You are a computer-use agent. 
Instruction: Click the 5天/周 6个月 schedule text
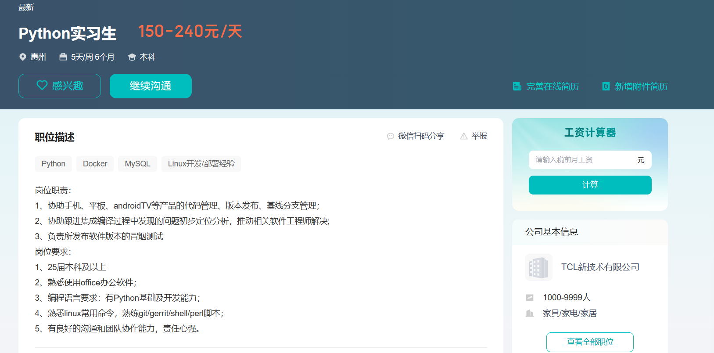pyautogui.click(x=93, y=57)
